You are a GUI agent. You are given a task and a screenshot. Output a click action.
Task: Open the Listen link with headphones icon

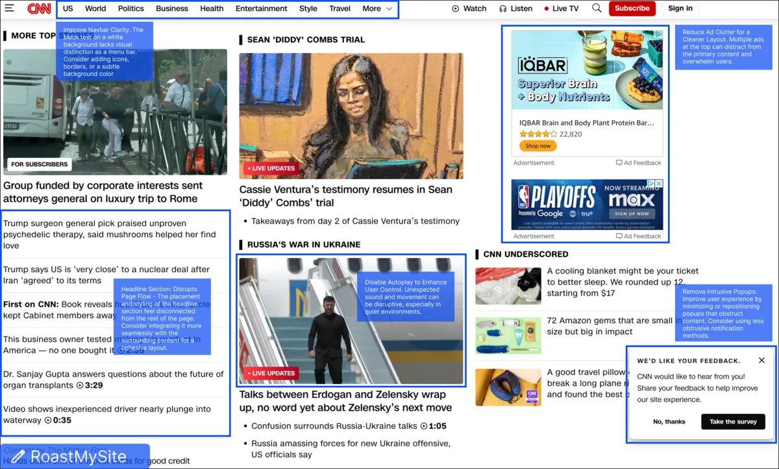(515, 8)
